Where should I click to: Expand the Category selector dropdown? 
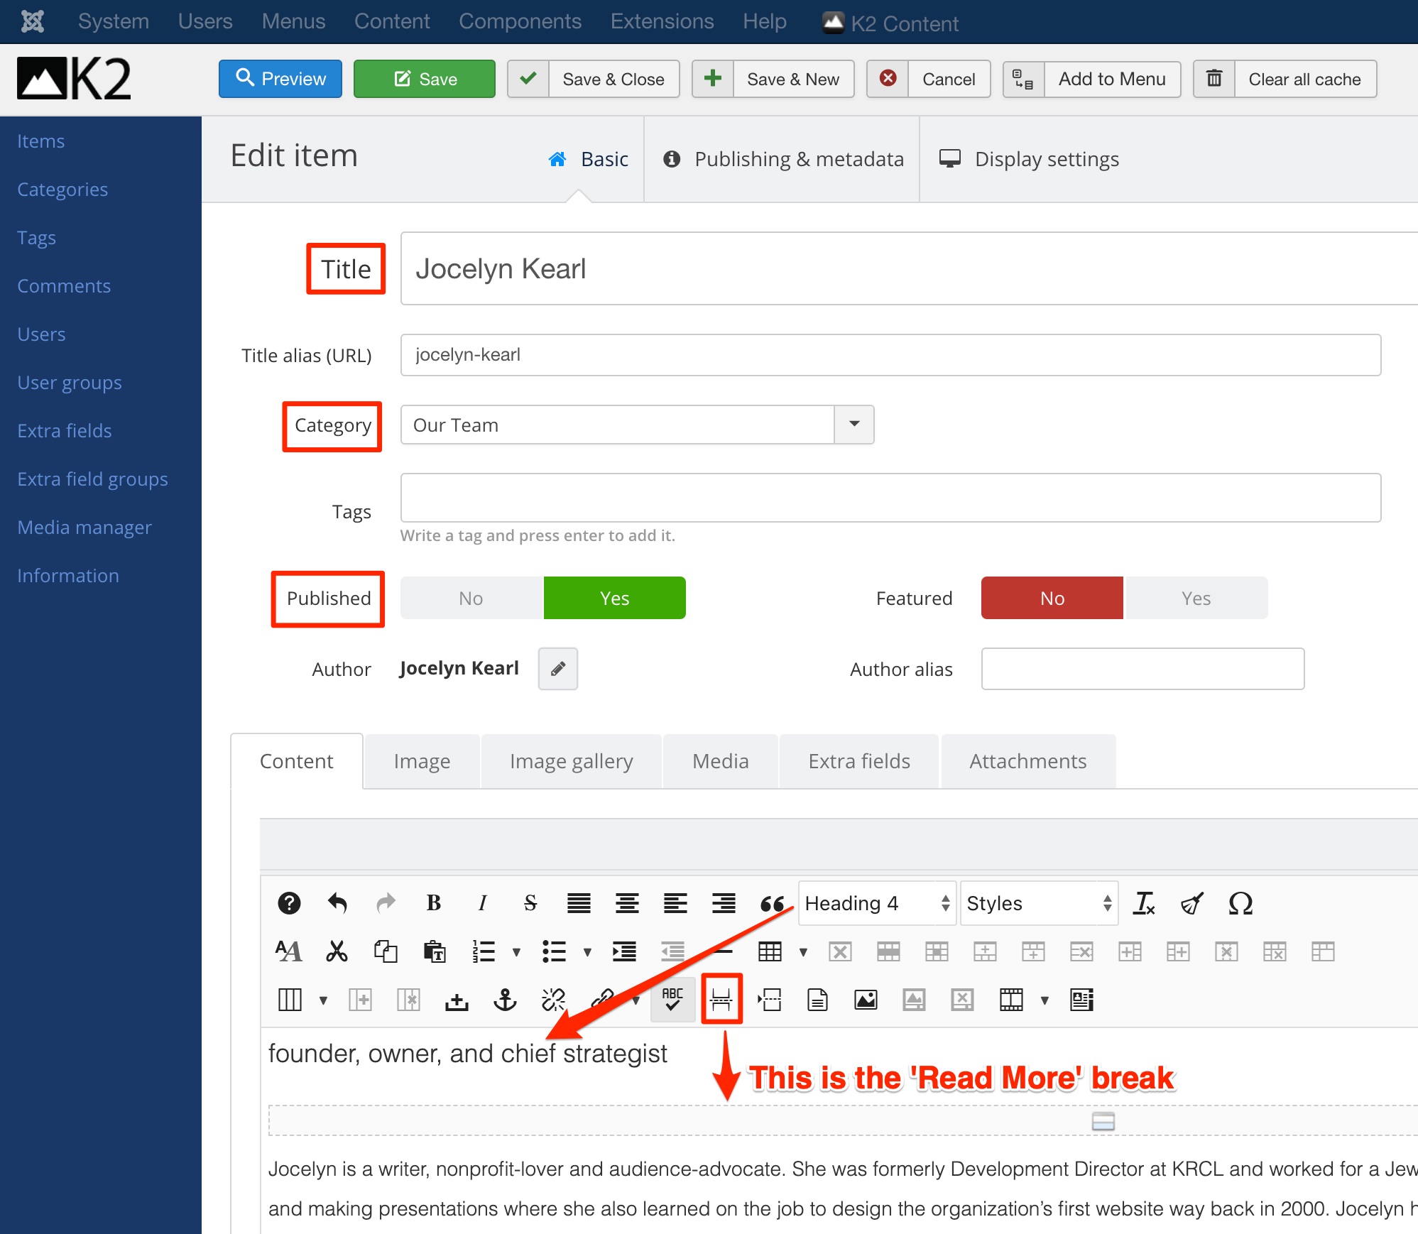click(855, 423)
